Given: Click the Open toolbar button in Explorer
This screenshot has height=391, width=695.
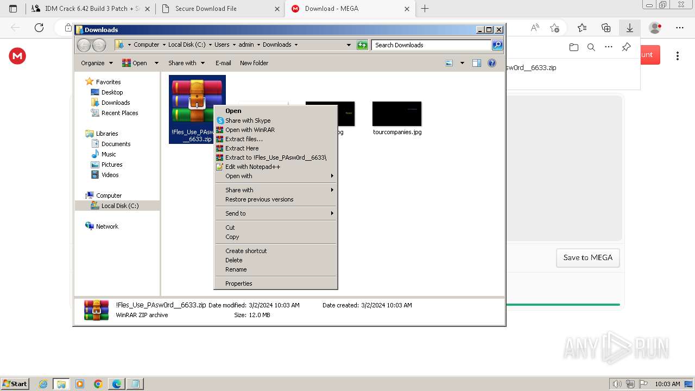Looking at the screenshot, I should [x=135, y=63].
